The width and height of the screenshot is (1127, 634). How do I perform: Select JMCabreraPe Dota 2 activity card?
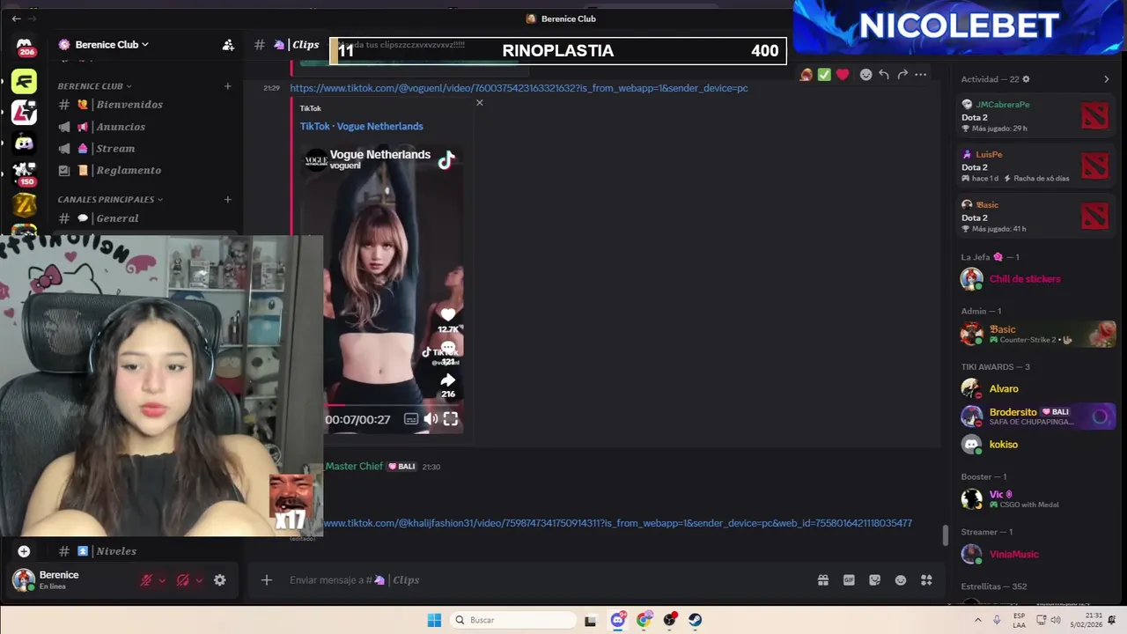tap(1035, 116)
